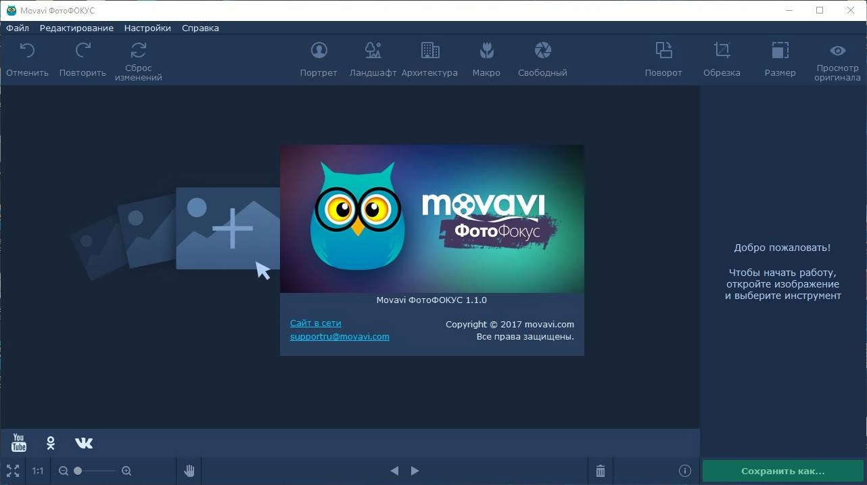Click the Все права защищены. text

[525, 336]
